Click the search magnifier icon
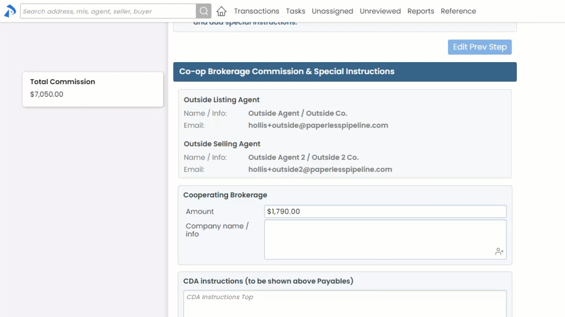The width and height of the screenshot is (565, 317). 204,11
